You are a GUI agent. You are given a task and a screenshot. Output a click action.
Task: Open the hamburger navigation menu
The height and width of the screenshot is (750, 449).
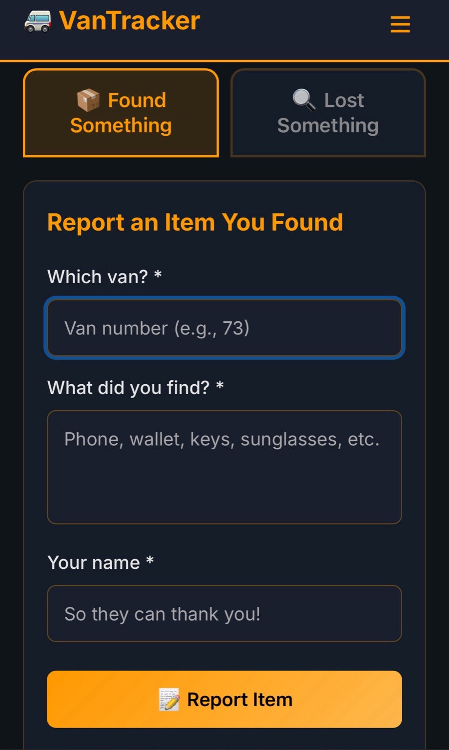click(400, 24)
